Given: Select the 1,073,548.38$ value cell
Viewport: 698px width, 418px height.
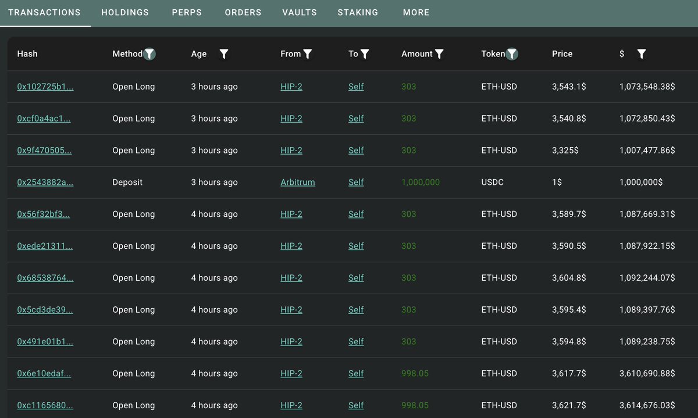Looking at the screenshot, I should 647,87.
